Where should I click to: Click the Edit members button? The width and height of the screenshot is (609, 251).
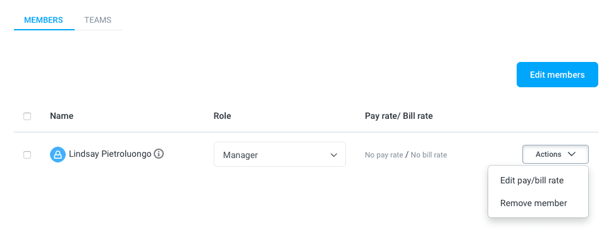click(557, 75)
